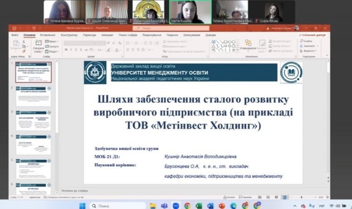Click the Пошук search box in title bar

(x=171, y=28)
